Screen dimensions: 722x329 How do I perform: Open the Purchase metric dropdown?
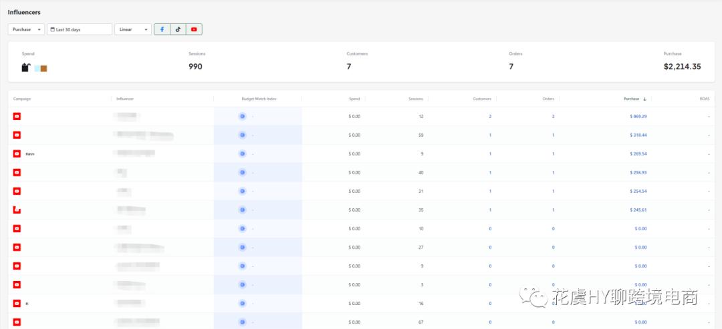point(26,29)
